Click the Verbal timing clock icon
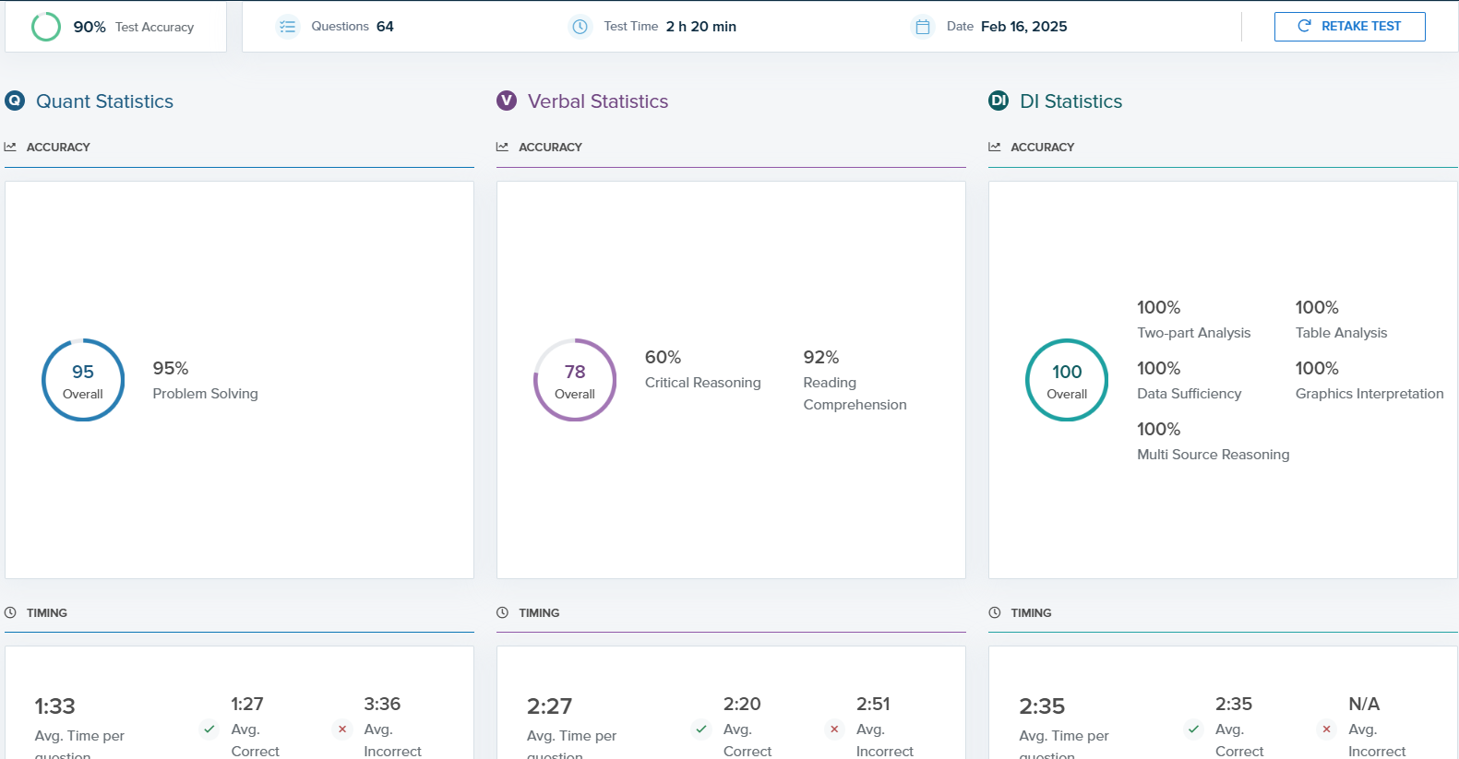This screenshot has width=1459, height=759. (503, 612)
